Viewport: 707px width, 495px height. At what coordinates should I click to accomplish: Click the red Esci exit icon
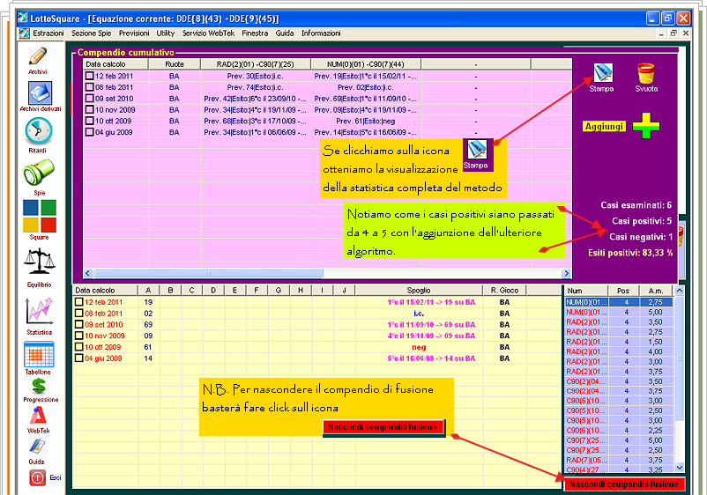(x=37, y=477)
